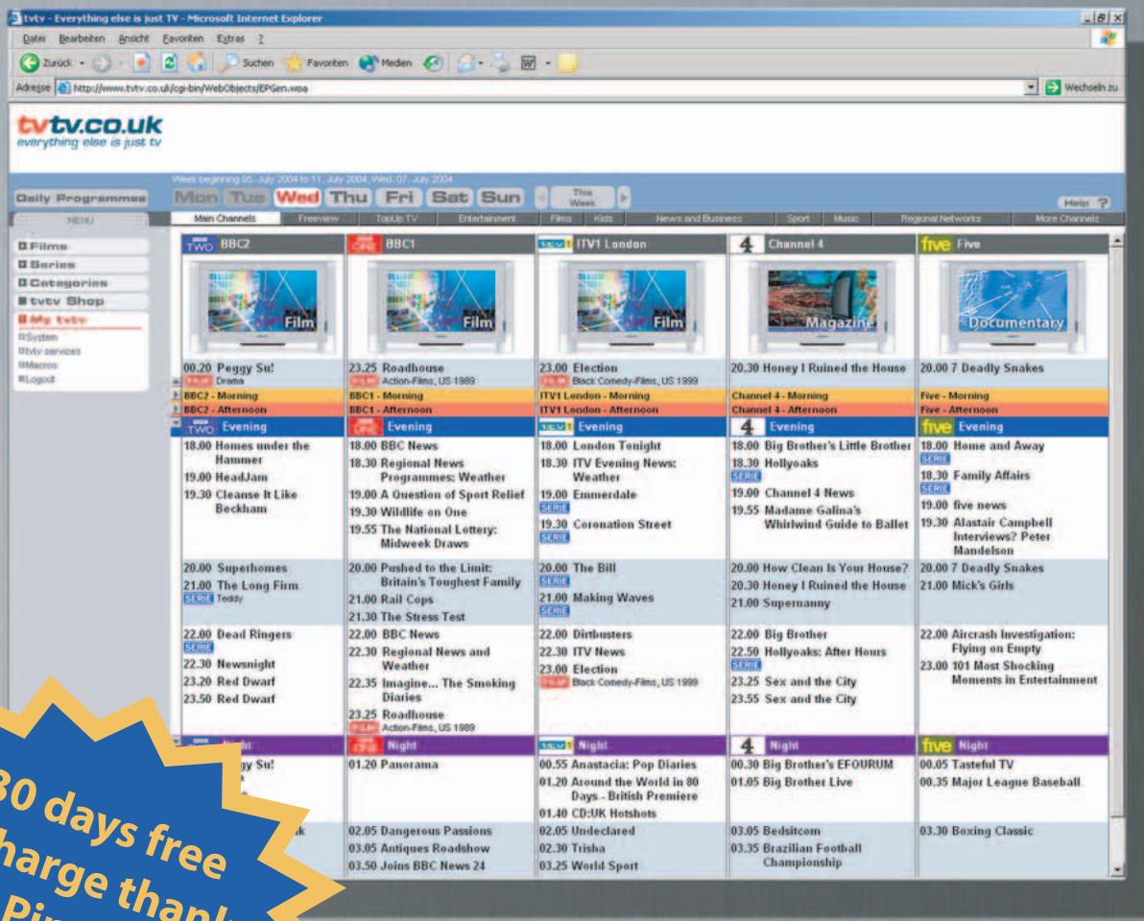Click the print icon in toolbar

click(501, 63)
